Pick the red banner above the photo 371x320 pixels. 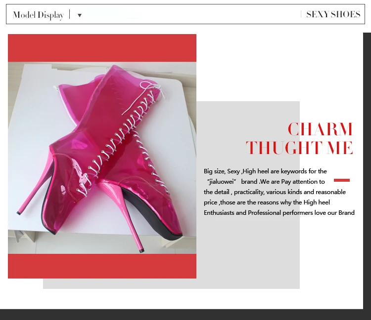click(x=102, y=48)
